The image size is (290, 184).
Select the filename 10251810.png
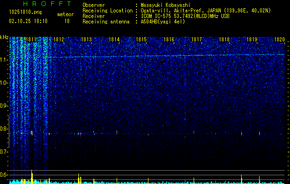[26, 12]
